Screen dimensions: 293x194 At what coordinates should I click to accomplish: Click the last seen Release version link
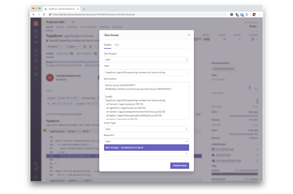[253, 138]
